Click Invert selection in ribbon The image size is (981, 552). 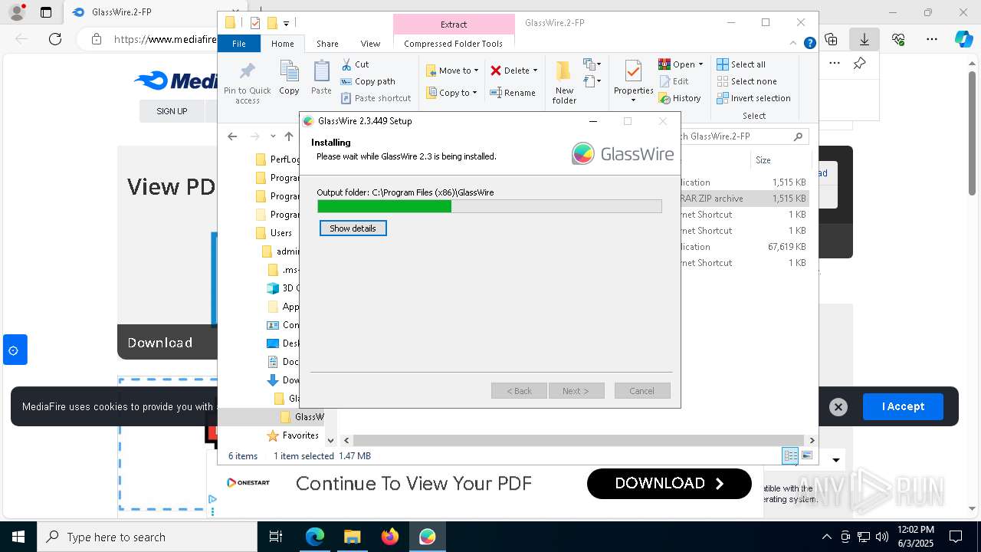(753, 98)
